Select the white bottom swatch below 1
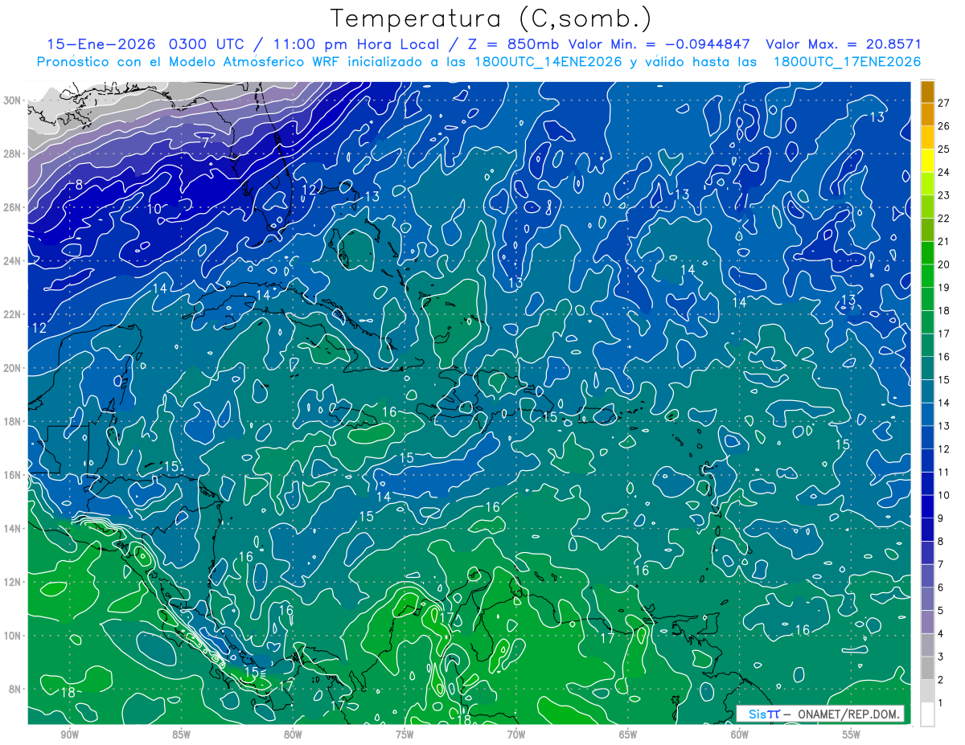 pyautogui.click(x=927, y=714)
